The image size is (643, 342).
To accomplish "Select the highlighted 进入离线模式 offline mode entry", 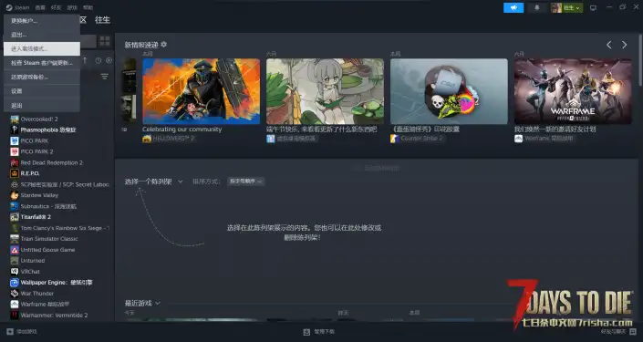I will (41, 49).
